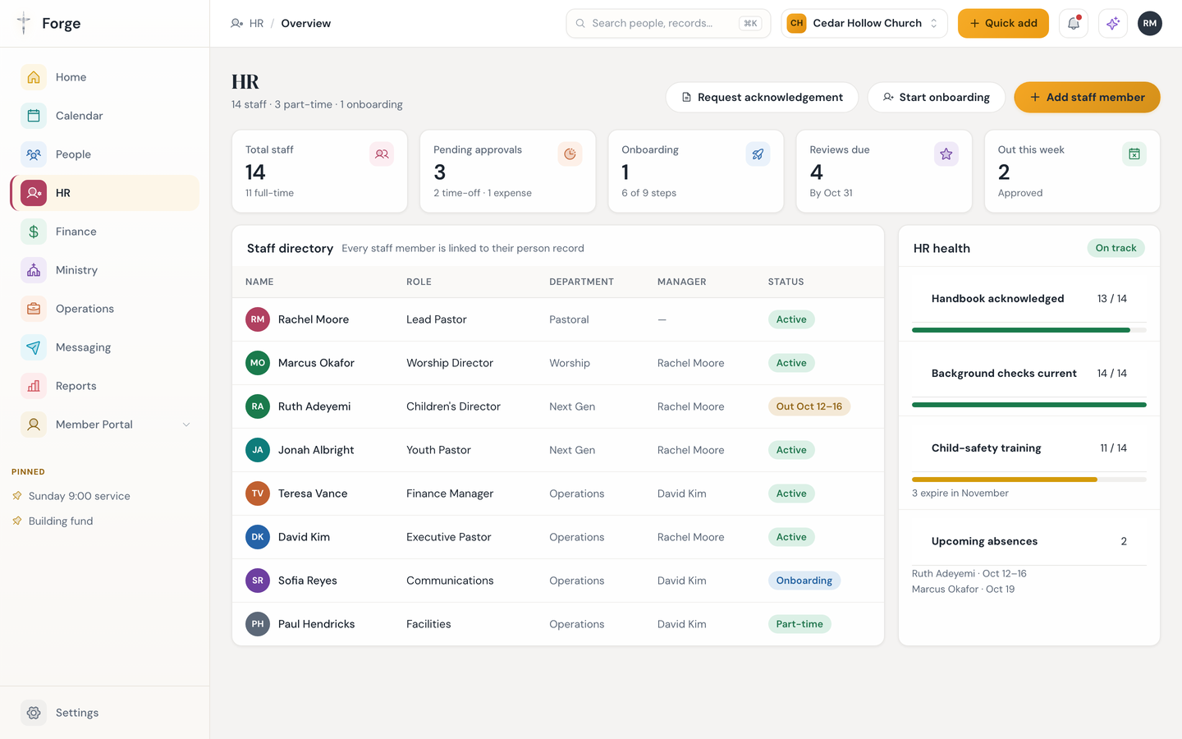
Task: Open the RM user profile avatar
Action: [1150, 23]
